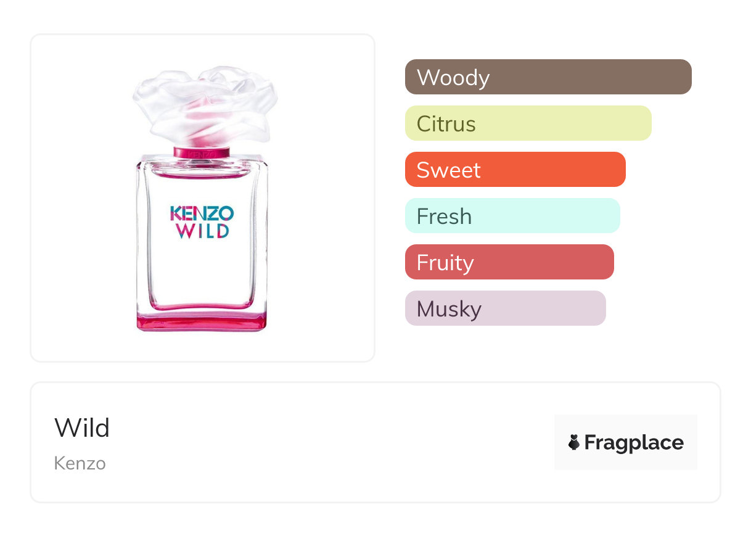Screen dimensions: 751x533
Task: Choose the Sweet accord bar
Action: [515, 170]
